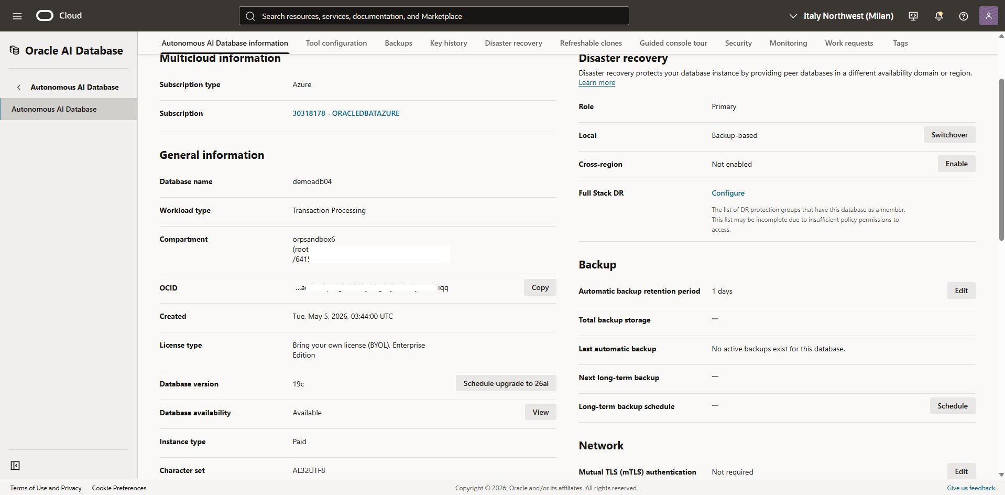
Task: Open subscription 30318178 - ORACLEDBATAZURE link
Action: click(346, 113)
